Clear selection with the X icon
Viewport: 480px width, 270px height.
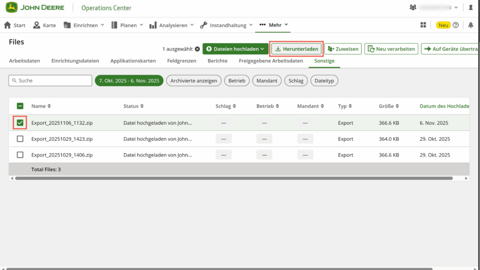(x=197, y=49)
